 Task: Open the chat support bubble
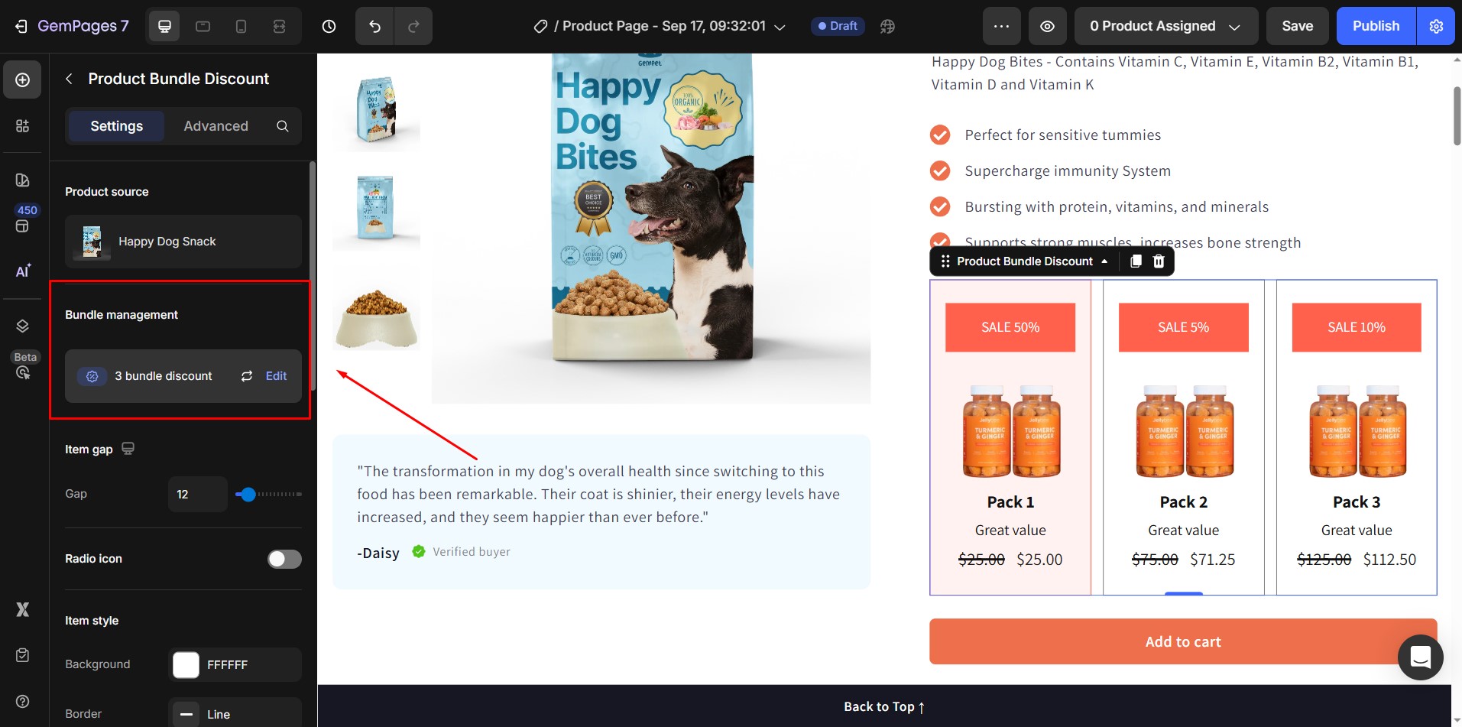point(1420,657)
